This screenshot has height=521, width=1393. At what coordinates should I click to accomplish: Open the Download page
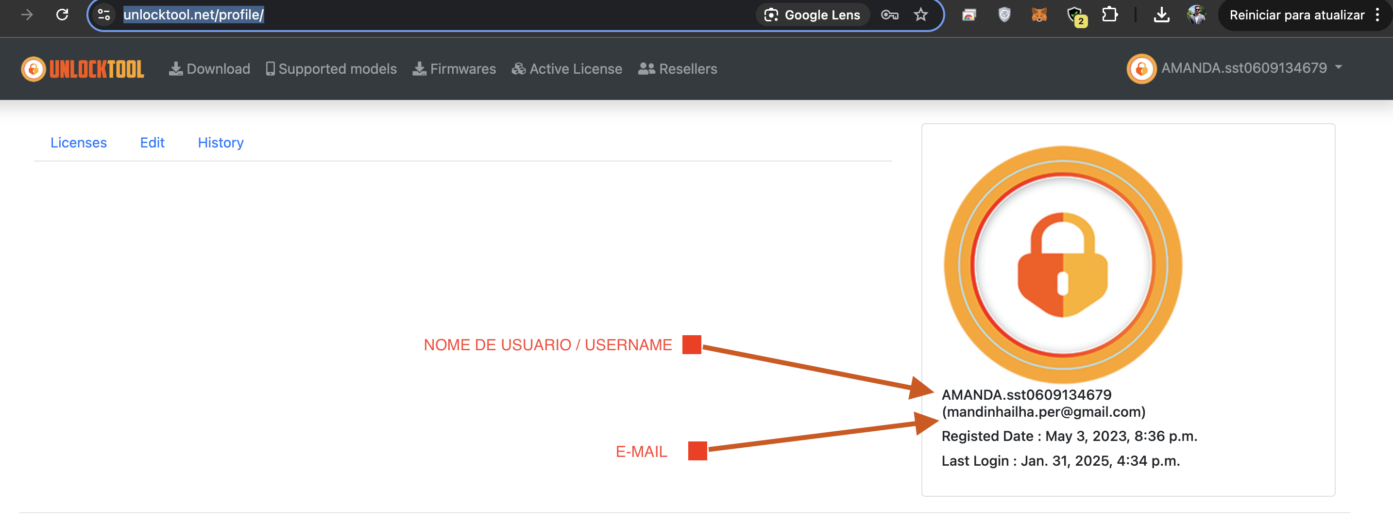coord(209,69)
